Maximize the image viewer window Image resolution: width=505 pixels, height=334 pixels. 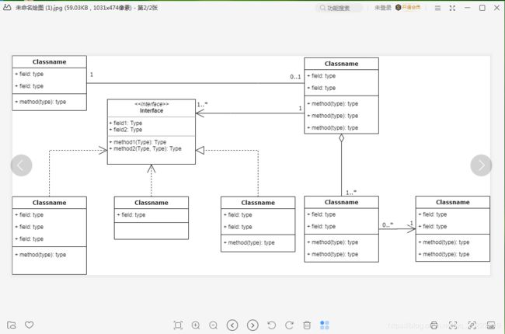pyautogui.click(x=482, y=8)
